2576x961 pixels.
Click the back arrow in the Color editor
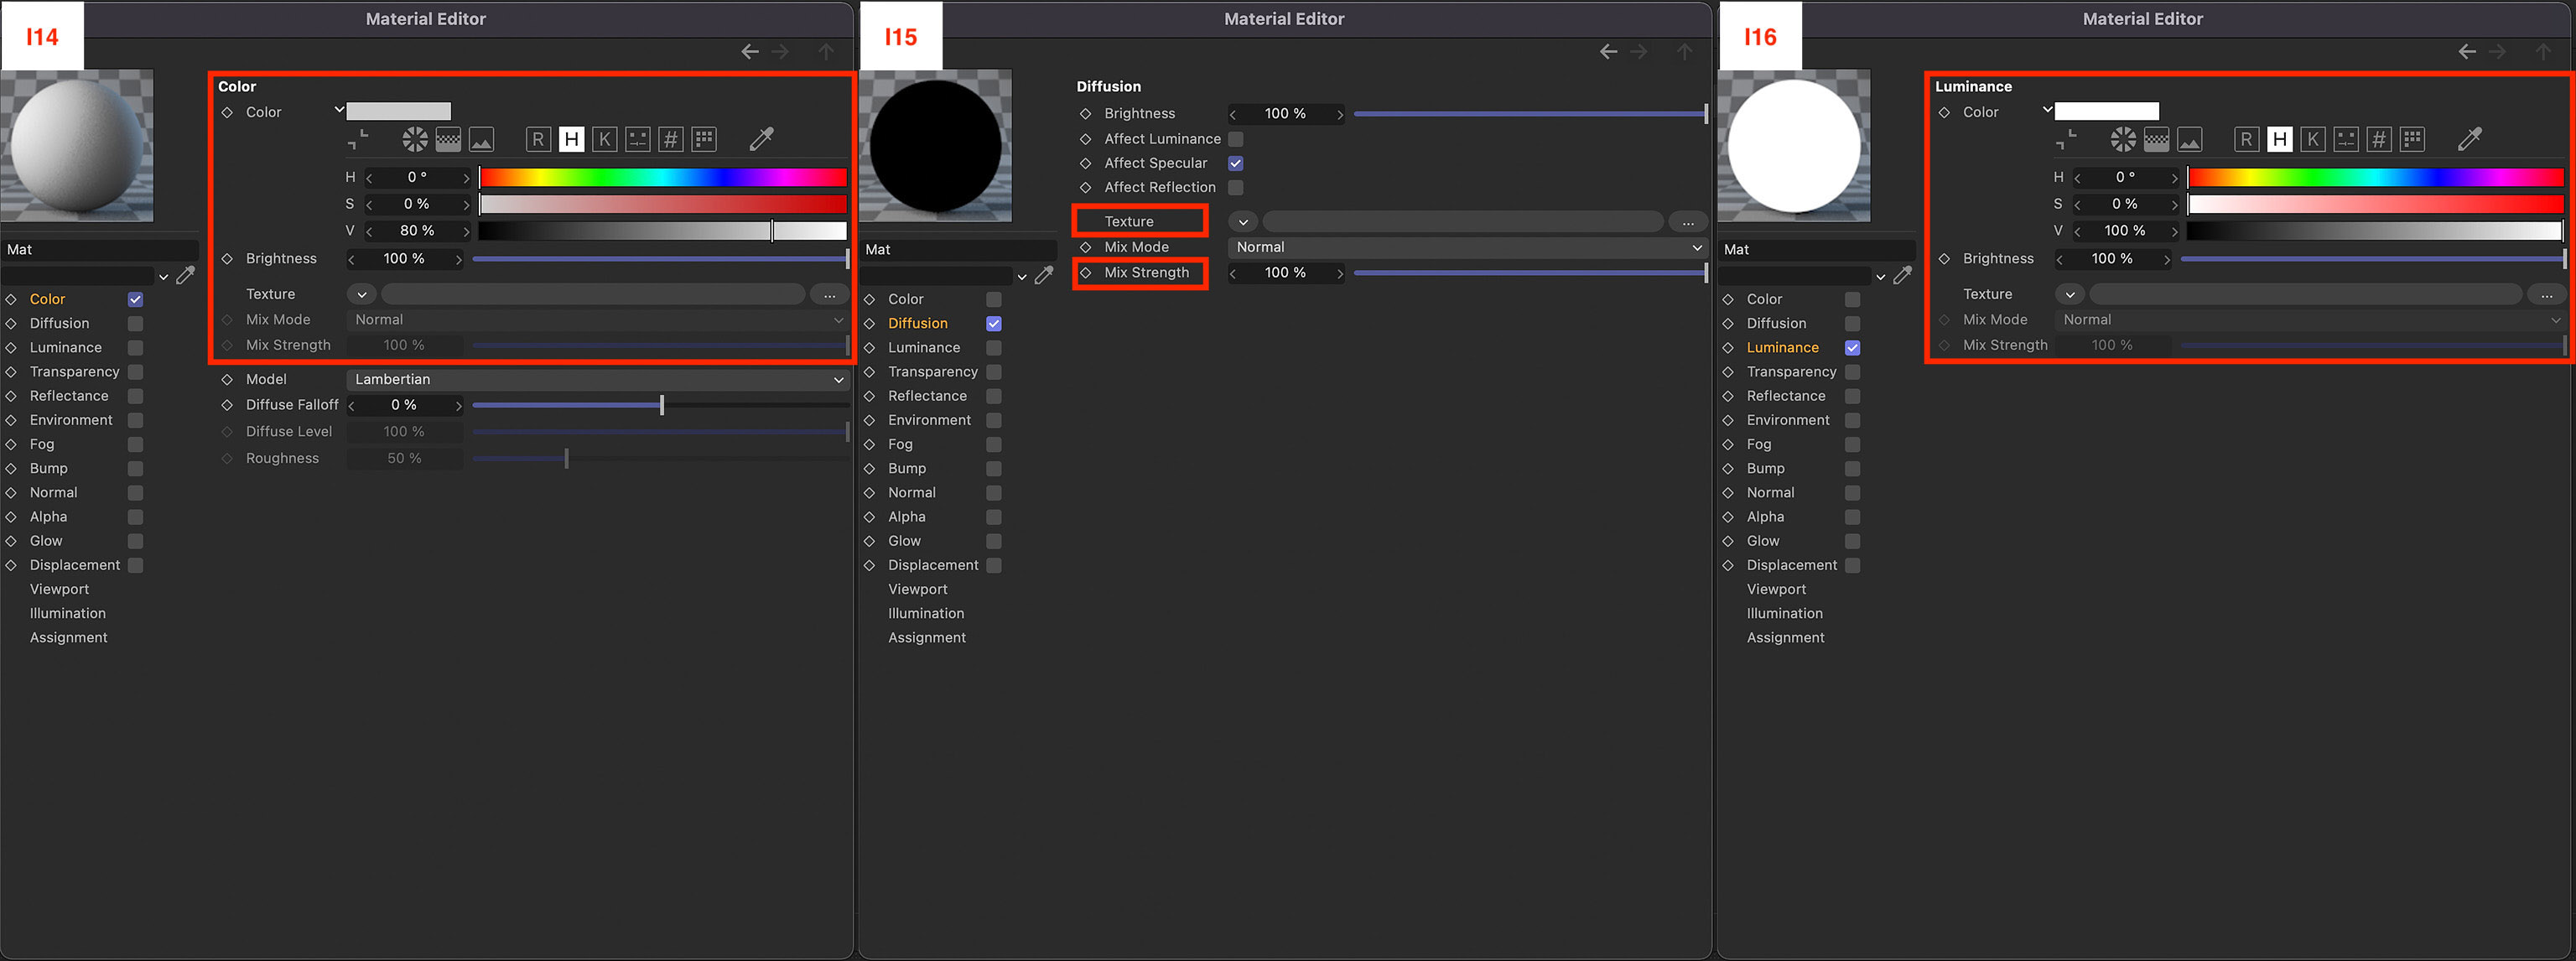[x=750, y=52]
